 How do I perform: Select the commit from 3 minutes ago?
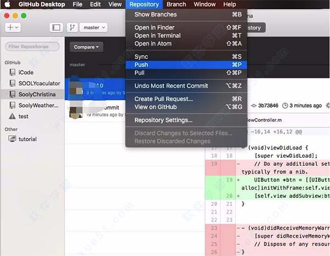tap(95, 89)
